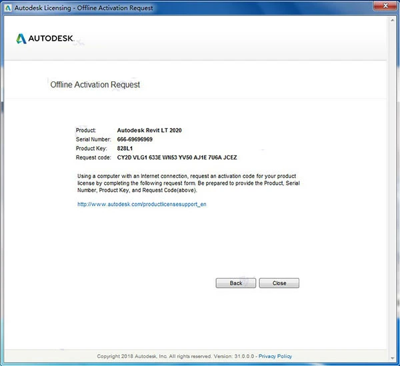Image resolution: width=400 pixels, height=366 pixels.
Task: Click the Product Key label
Action: coord(91,148)
